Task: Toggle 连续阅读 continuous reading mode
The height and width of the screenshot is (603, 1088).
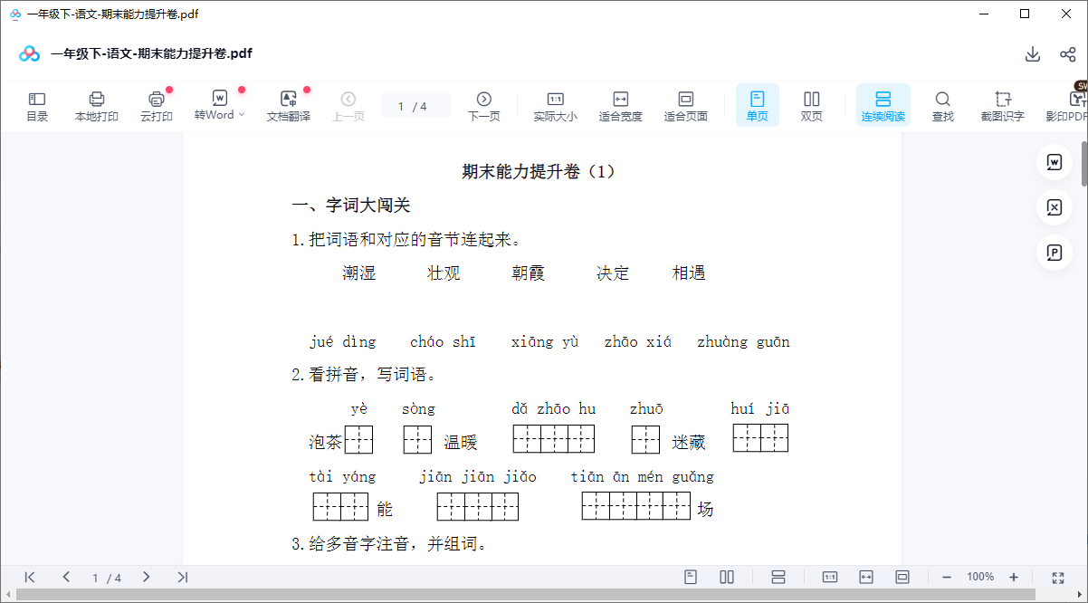Action: pos(883,105)
